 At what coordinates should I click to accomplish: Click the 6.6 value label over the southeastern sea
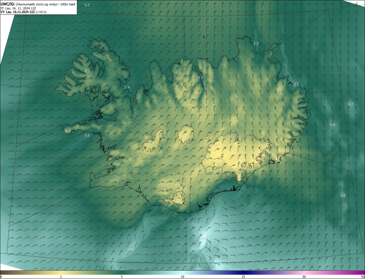343,195
